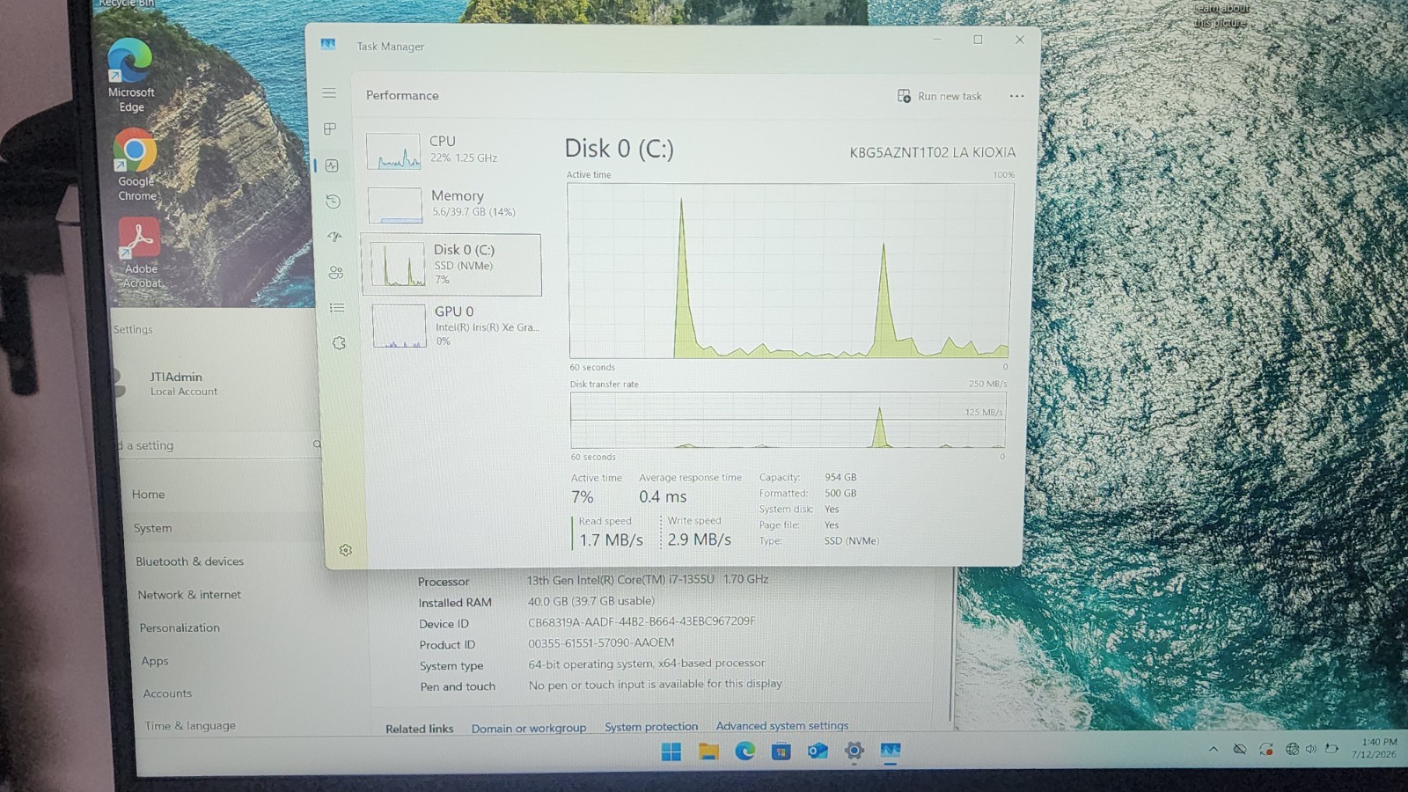The height and width of the screenshot is (792, 1408).
Task: Select GPU 0 performance panel
Action: coord(455,326)
